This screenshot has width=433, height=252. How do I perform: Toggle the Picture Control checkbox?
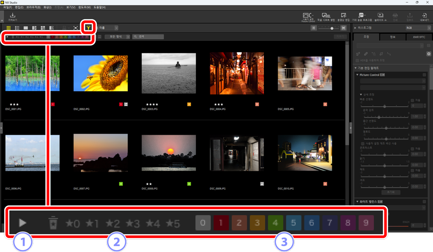pos(424,75)
